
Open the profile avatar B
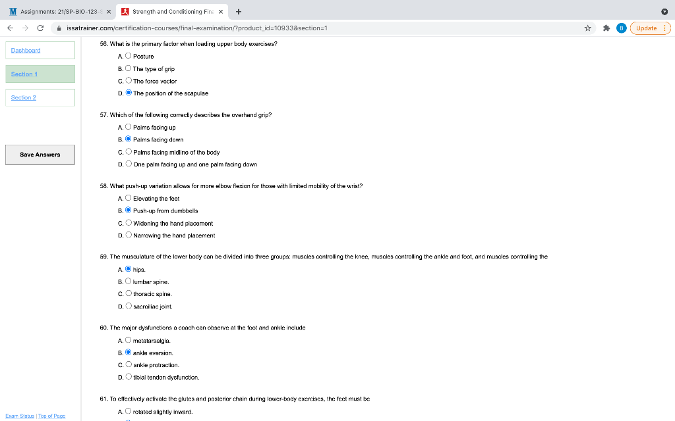coord(621,28)
